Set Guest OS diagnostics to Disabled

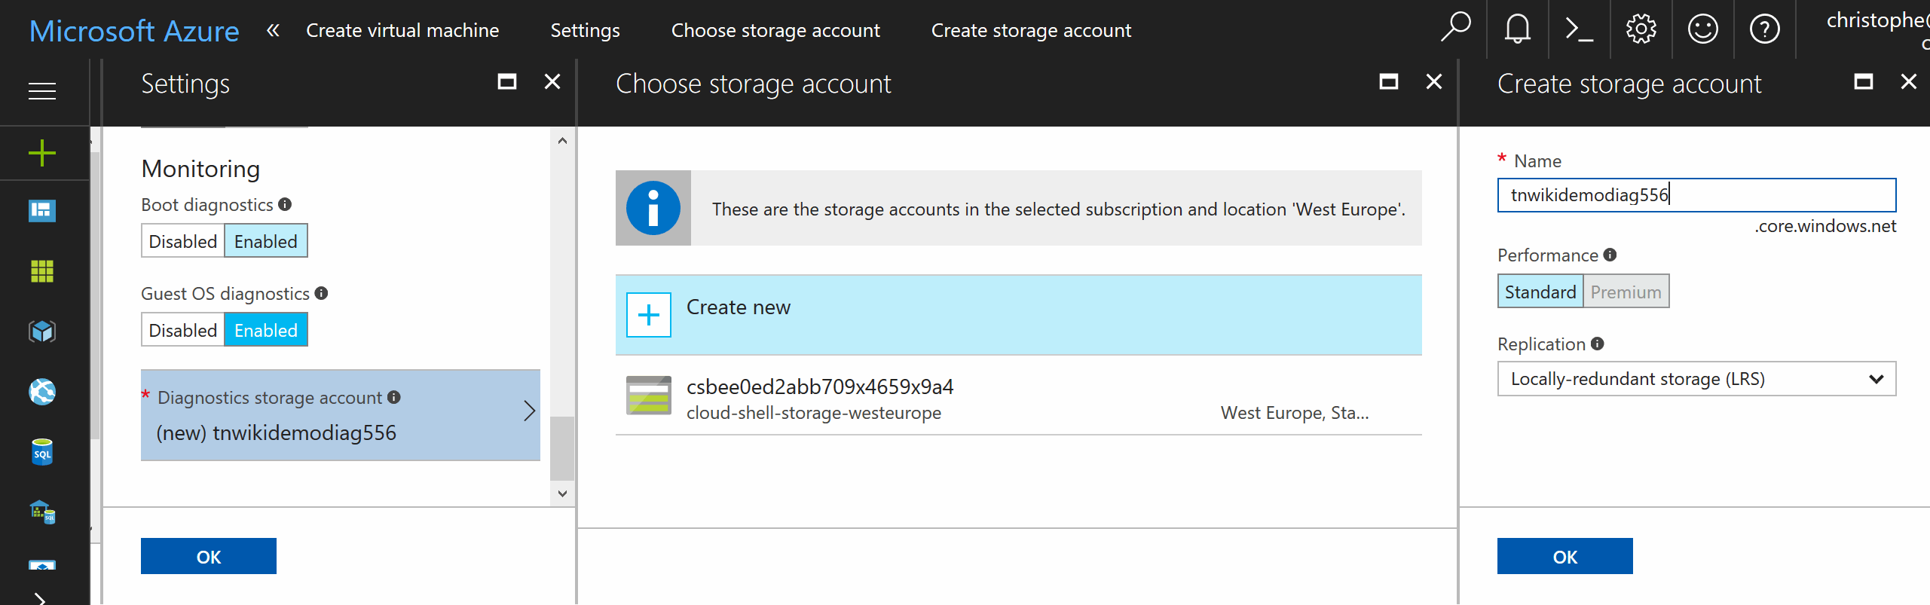(183, 330)
